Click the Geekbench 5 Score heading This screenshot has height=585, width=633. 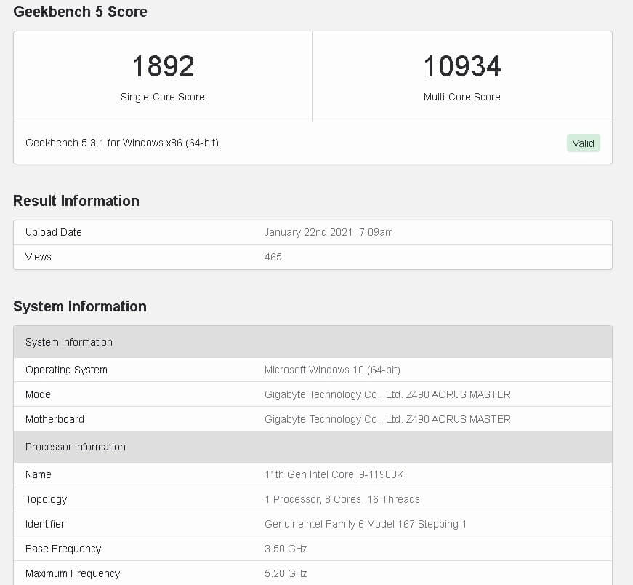(81, 12)
